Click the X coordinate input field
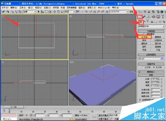The width and height of the screenshot is (166, 121). coord(40,115)
